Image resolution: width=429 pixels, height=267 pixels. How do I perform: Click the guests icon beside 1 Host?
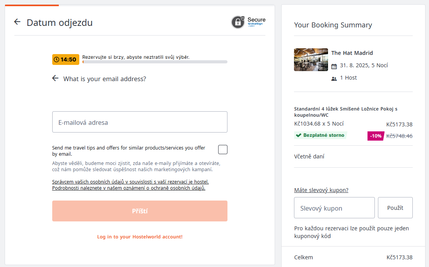(334, 78)
